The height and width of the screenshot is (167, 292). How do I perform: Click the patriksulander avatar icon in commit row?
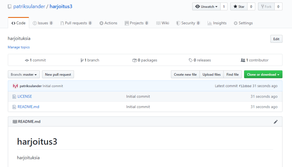[x=15, y=86]
